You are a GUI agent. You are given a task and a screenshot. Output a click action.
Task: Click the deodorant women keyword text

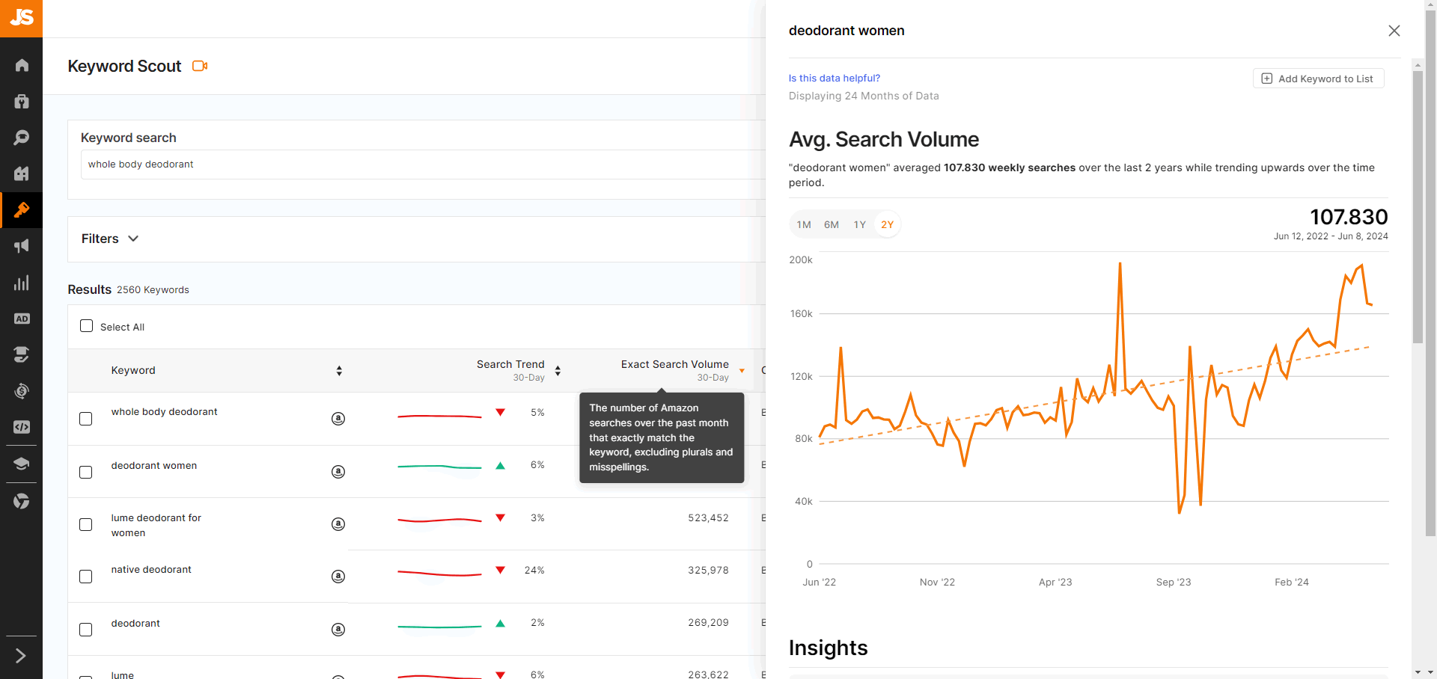[x=154, y=465]
